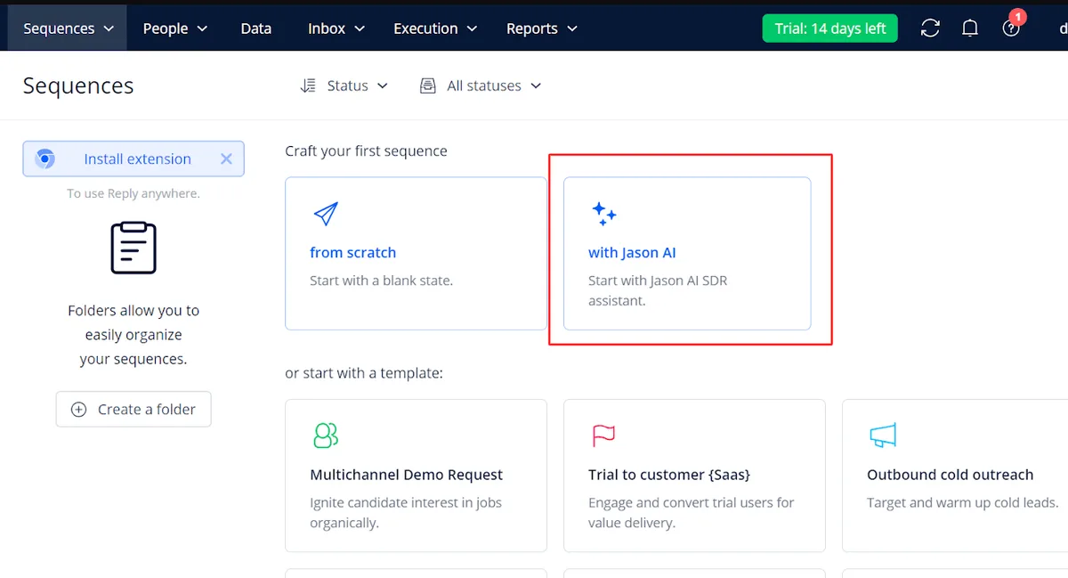Click the sparkles icon on Jason AI card
Screen dimensions: 1068x578
pos(604,213)
